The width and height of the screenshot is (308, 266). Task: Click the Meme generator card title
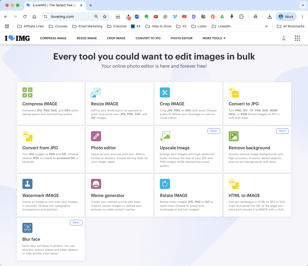(108, 195)
